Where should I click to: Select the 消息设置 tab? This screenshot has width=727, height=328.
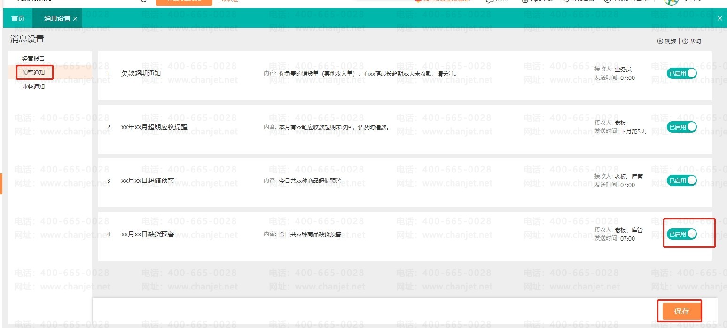click(57, 18)
